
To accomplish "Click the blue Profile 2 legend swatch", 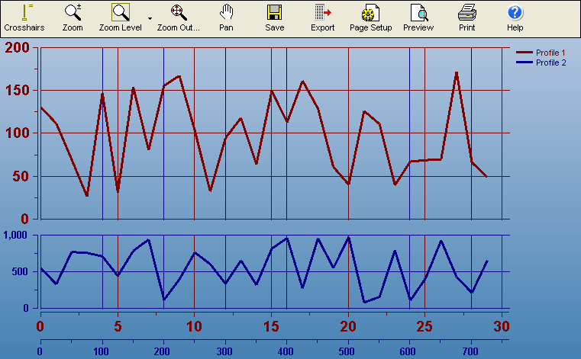I will tap(525, 63).
